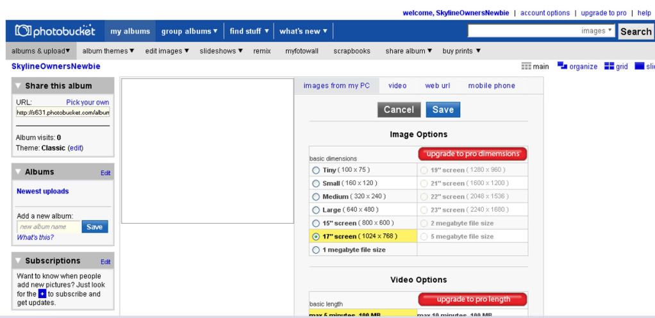Click the empty upload preview box

tap(208, 151)
